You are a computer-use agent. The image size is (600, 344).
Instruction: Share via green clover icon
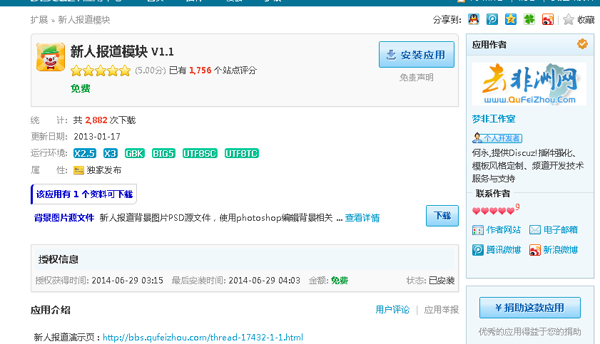tap(529, 19)
